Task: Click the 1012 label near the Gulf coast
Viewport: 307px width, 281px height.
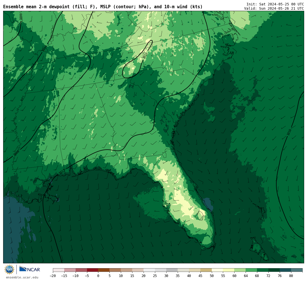Action: (x=62, y=172)
